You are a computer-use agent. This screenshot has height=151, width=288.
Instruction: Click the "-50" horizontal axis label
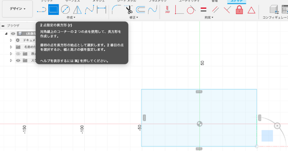pos(139,128)
